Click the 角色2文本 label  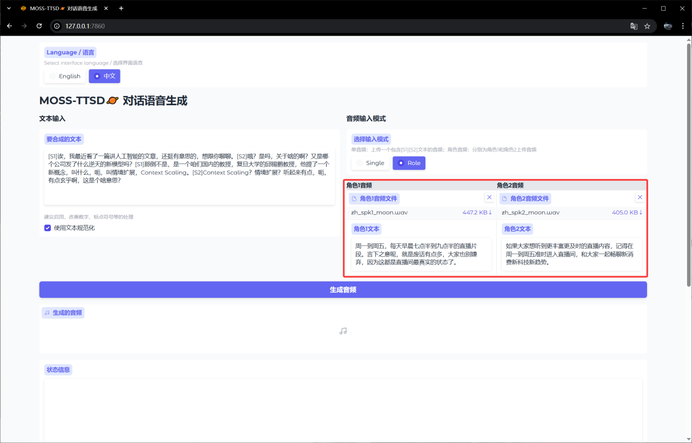(517, 229)
